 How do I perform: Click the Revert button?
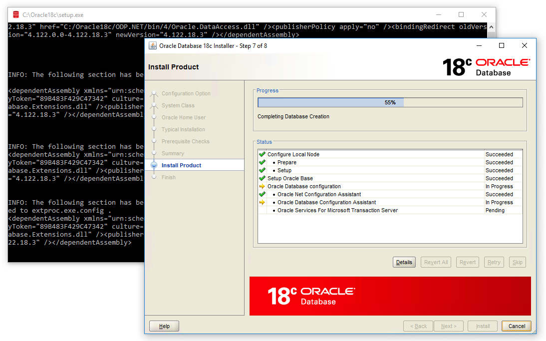467,262
